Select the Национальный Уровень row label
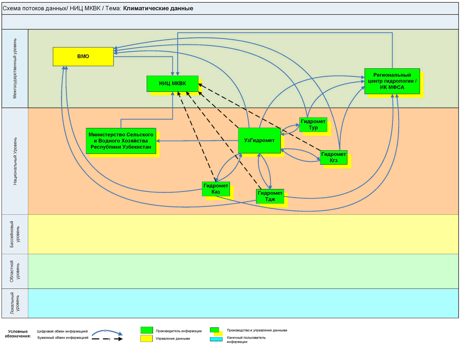This screenshot has width=461, height=350. coord(15,161)
